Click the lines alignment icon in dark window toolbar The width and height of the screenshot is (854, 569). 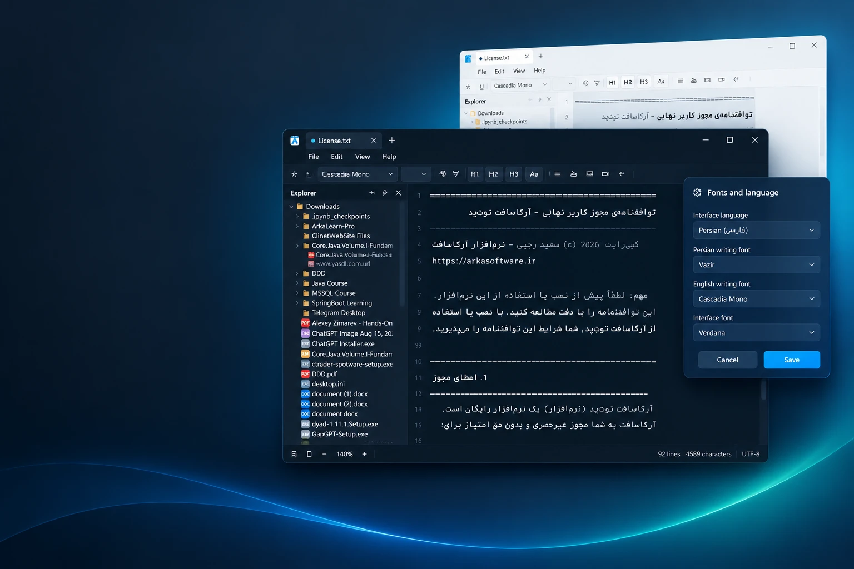pos(558,174)
